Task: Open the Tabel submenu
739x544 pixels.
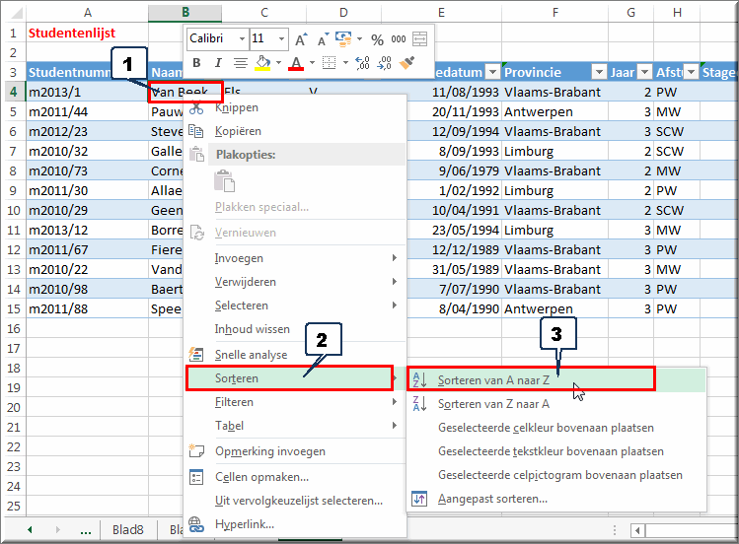Action: coord(296,426)
